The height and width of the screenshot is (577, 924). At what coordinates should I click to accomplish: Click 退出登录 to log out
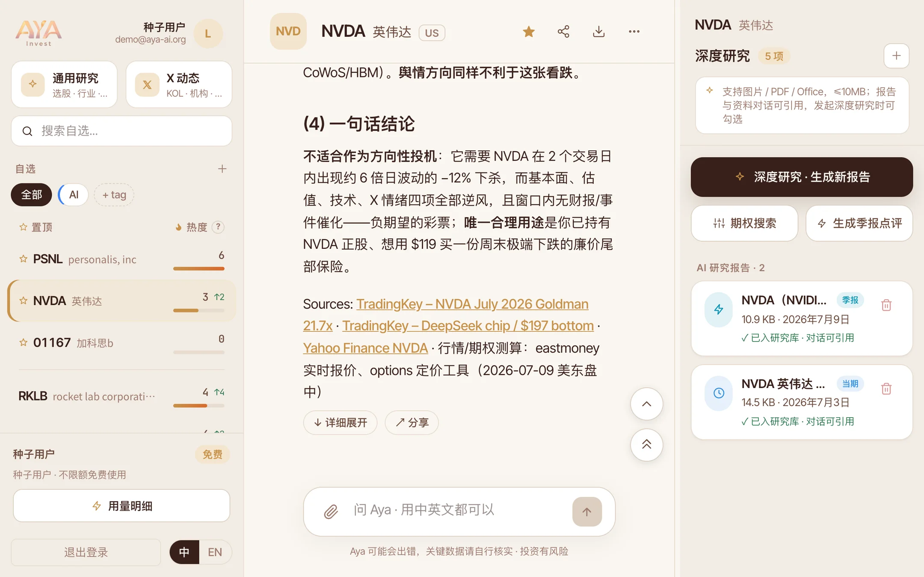[86, 552]
